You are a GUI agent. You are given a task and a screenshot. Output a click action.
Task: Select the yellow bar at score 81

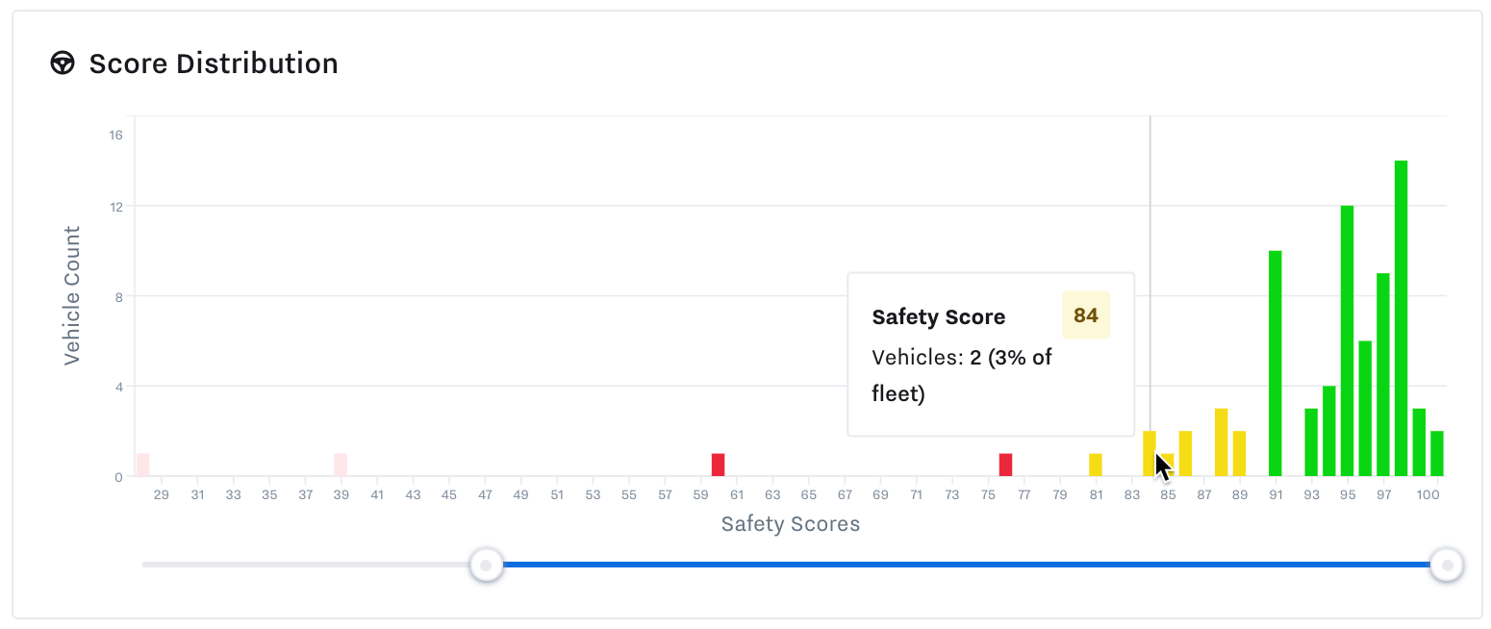(x=1096, y=465)
